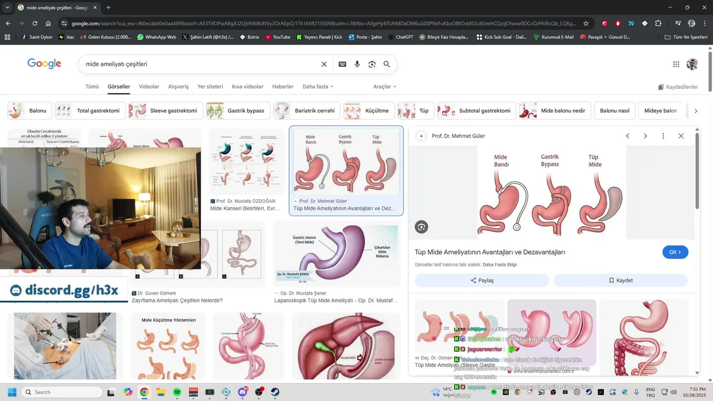Open a new browser tab
This screenshot has height=401, width=713.
[108, 7]
